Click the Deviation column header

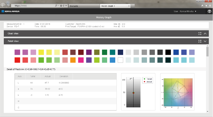64,76
